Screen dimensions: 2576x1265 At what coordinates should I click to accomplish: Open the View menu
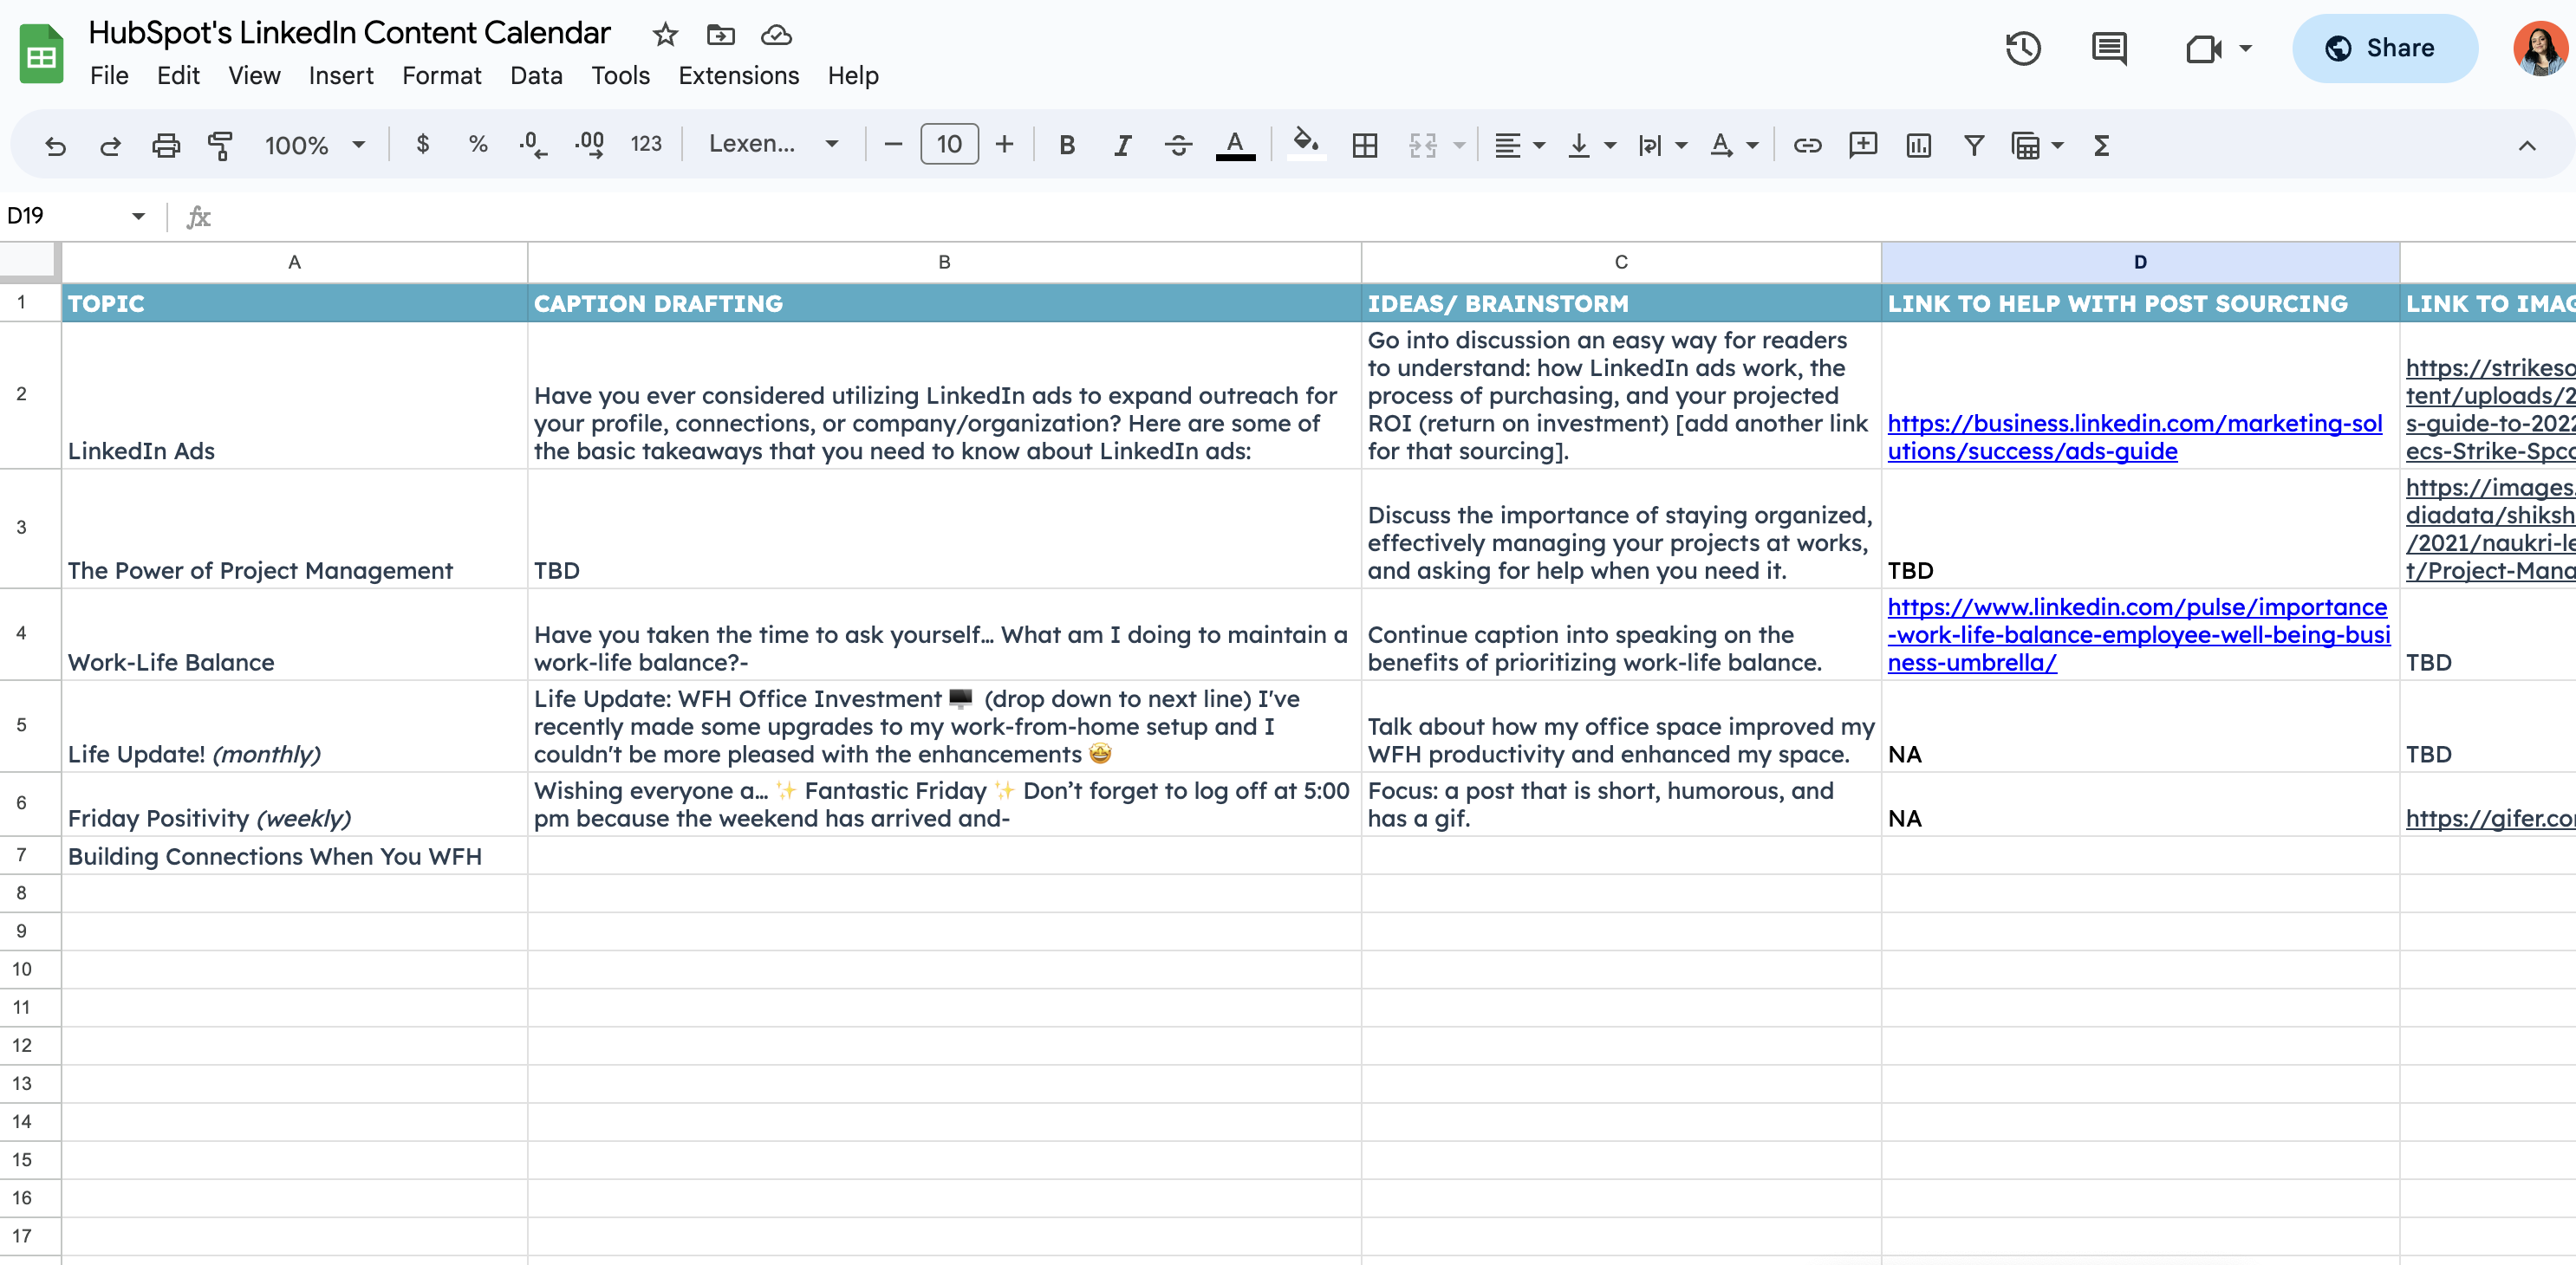[254, 76]
